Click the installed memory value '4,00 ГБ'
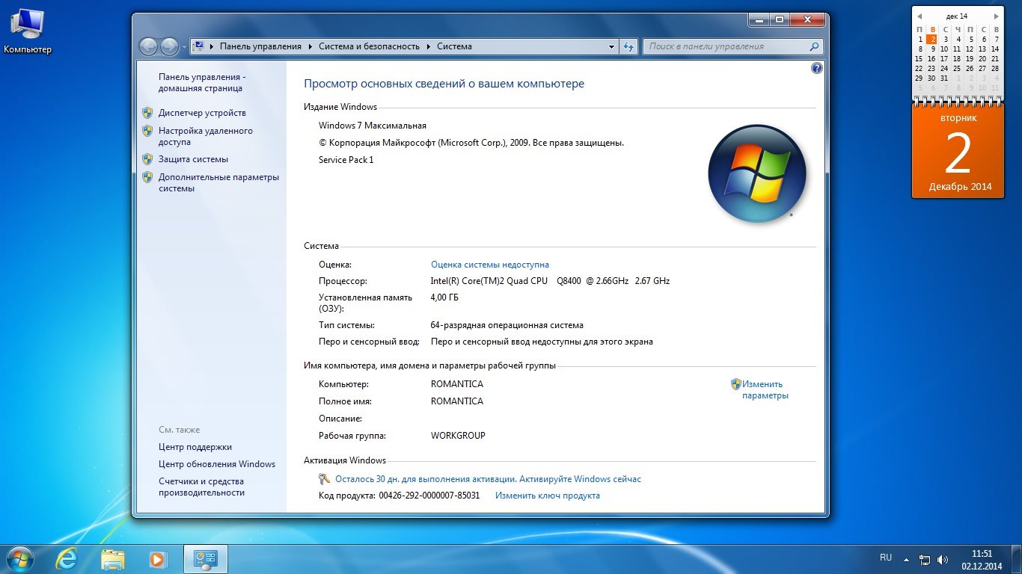The width and height of the screenshot is (1022, 574). (x=444, y=297)
